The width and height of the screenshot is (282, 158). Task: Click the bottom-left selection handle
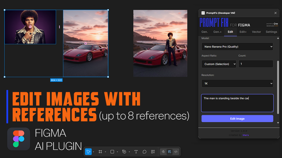[4, 77]
